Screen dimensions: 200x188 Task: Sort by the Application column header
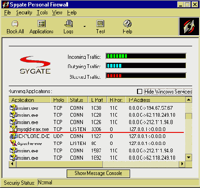click(x=30, y=100)
